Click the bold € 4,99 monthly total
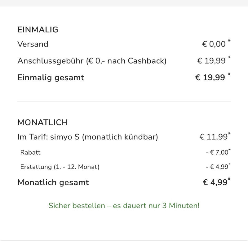This screenshot has height=241, width=248. tap(215, 182)
